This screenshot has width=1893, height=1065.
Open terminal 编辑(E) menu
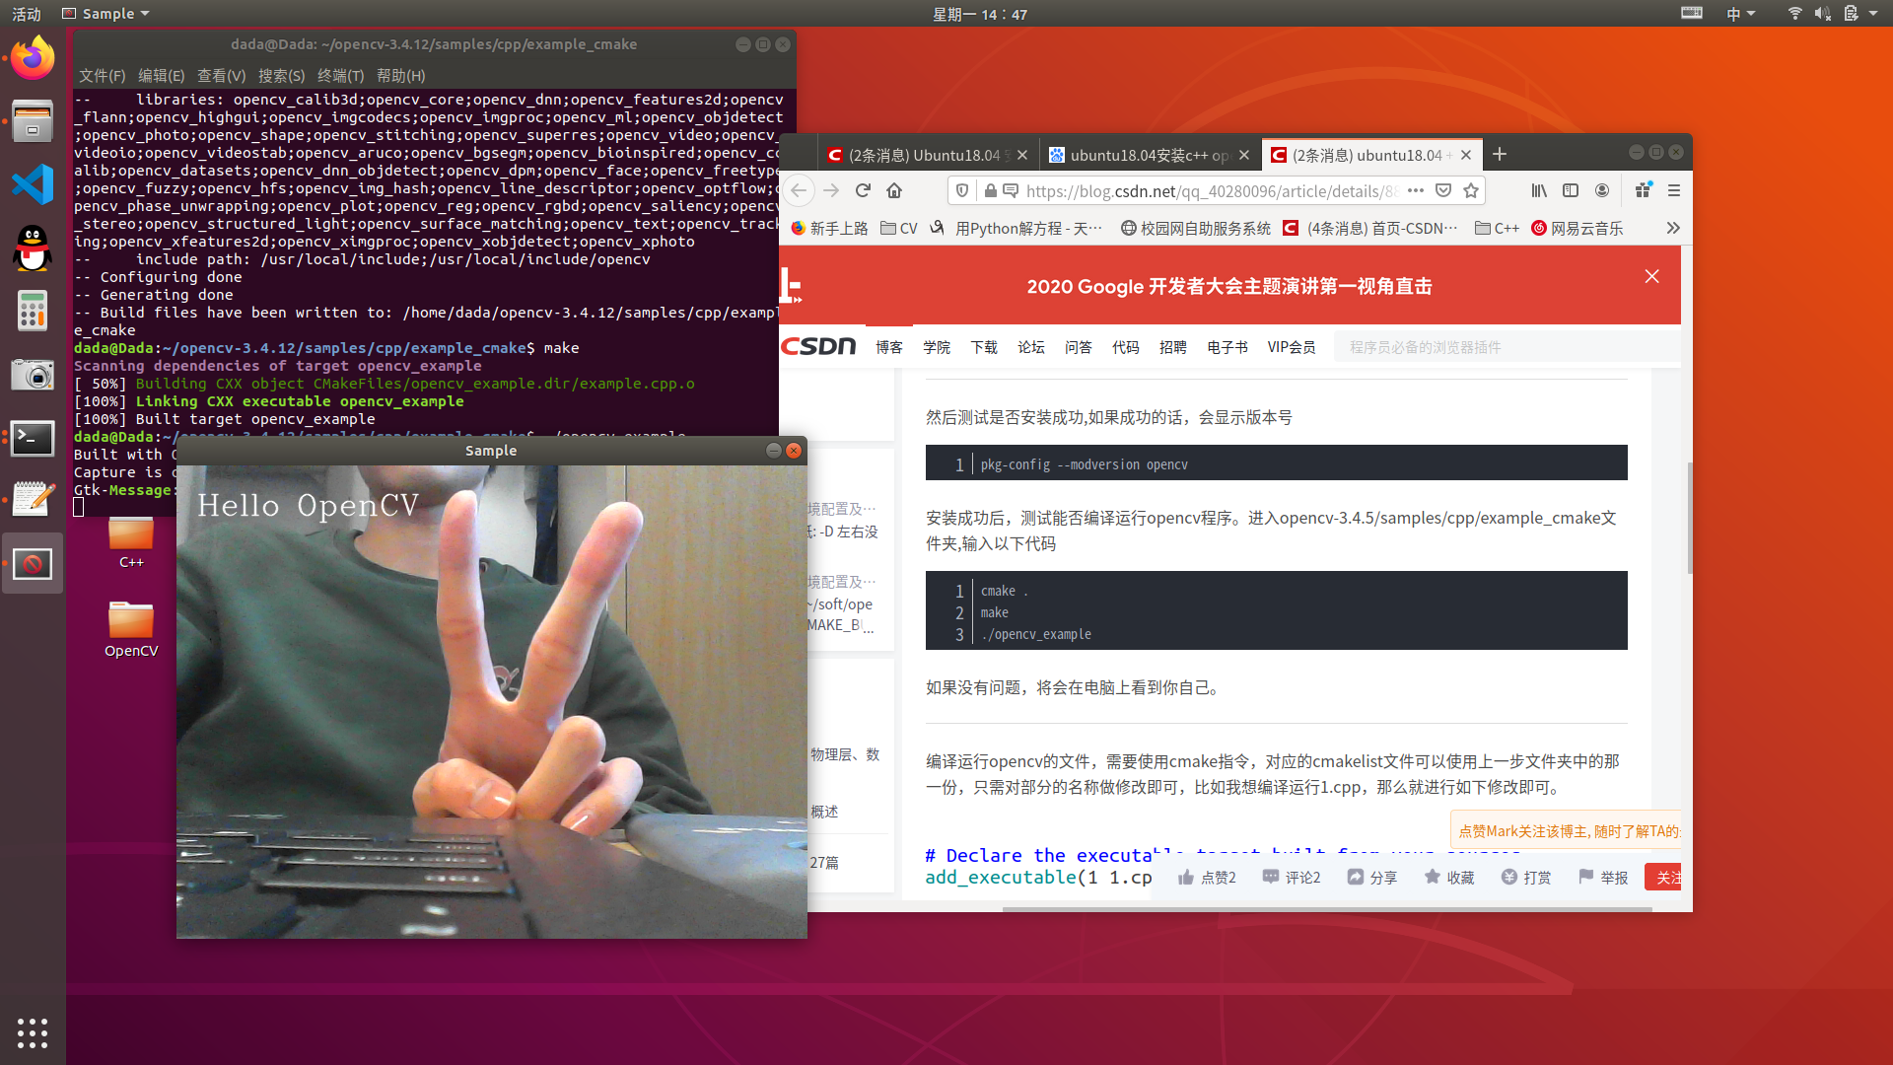tap(162, 76)
